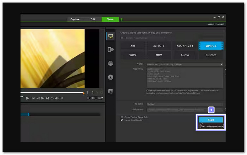The image size is (247, 155).
Task: Click the System Volume speaker icon
Action: (x=56, y=98)
